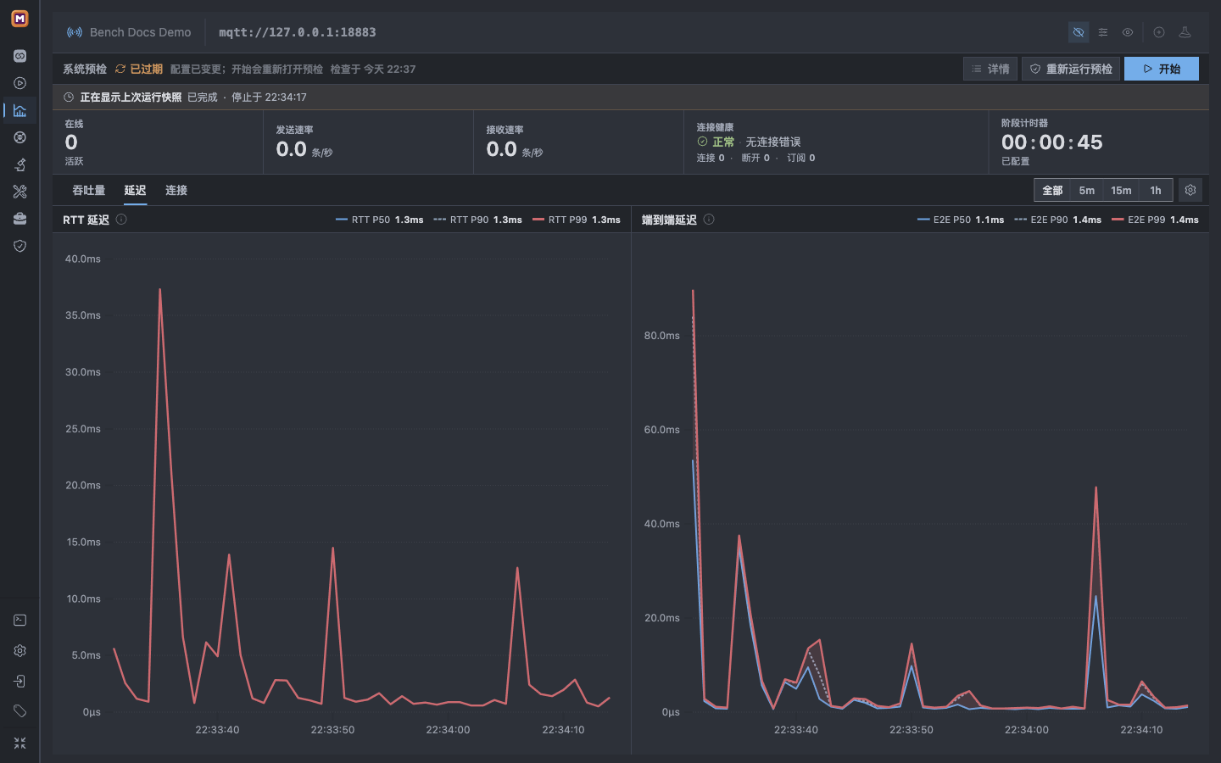Click the 系统预检 label

[x=85, y=70]
